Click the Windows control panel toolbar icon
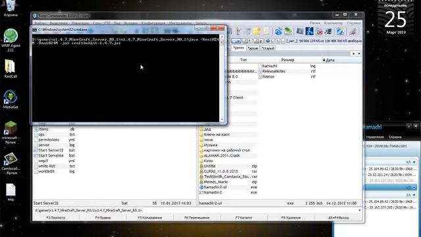 (300, 32)
